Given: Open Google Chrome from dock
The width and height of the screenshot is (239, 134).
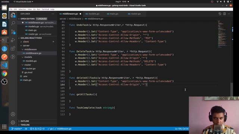Looking at the screenshot, I should pyautogui.click(x=4, y=74).
